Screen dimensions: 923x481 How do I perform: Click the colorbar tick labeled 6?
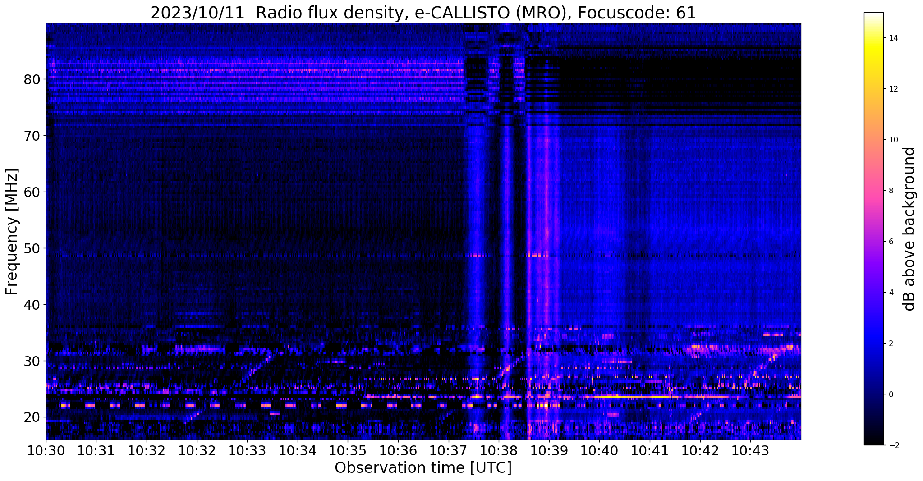click(x=890, y=242)
